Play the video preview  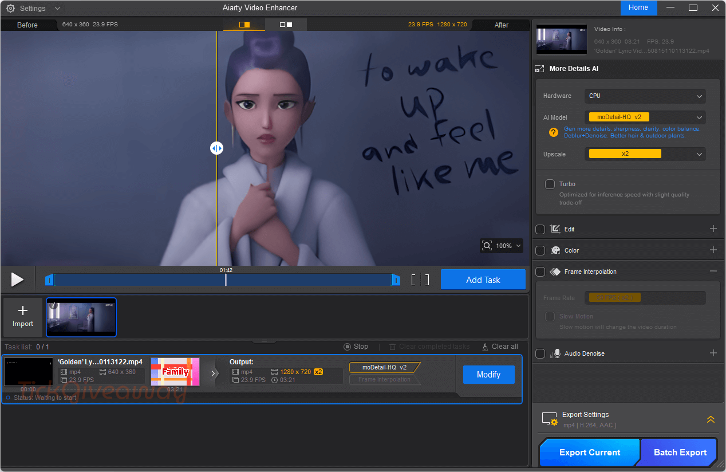17,280
